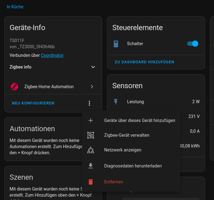Open the three-dot overflow menu

(x=89, y=103)
